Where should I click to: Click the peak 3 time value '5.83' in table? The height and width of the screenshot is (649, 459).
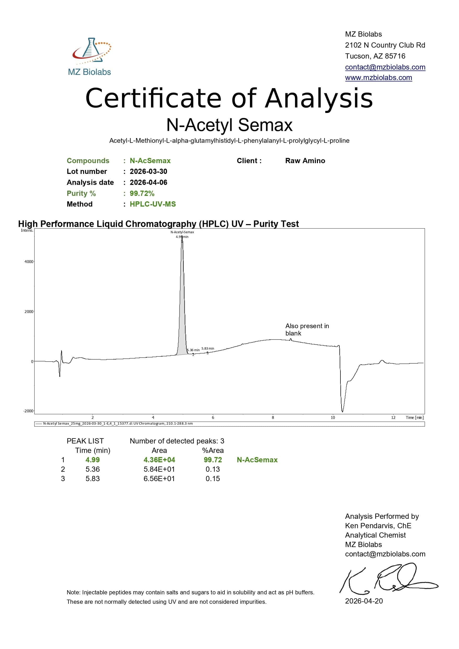[92, 479]
